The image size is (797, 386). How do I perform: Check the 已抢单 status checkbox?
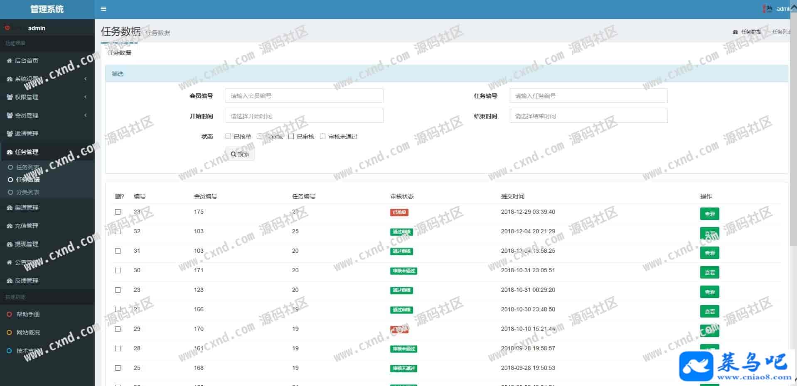(x=228, y=136)
